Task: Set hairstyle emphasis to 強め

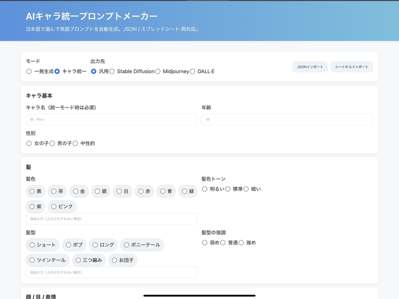Action: coord(242,242)
